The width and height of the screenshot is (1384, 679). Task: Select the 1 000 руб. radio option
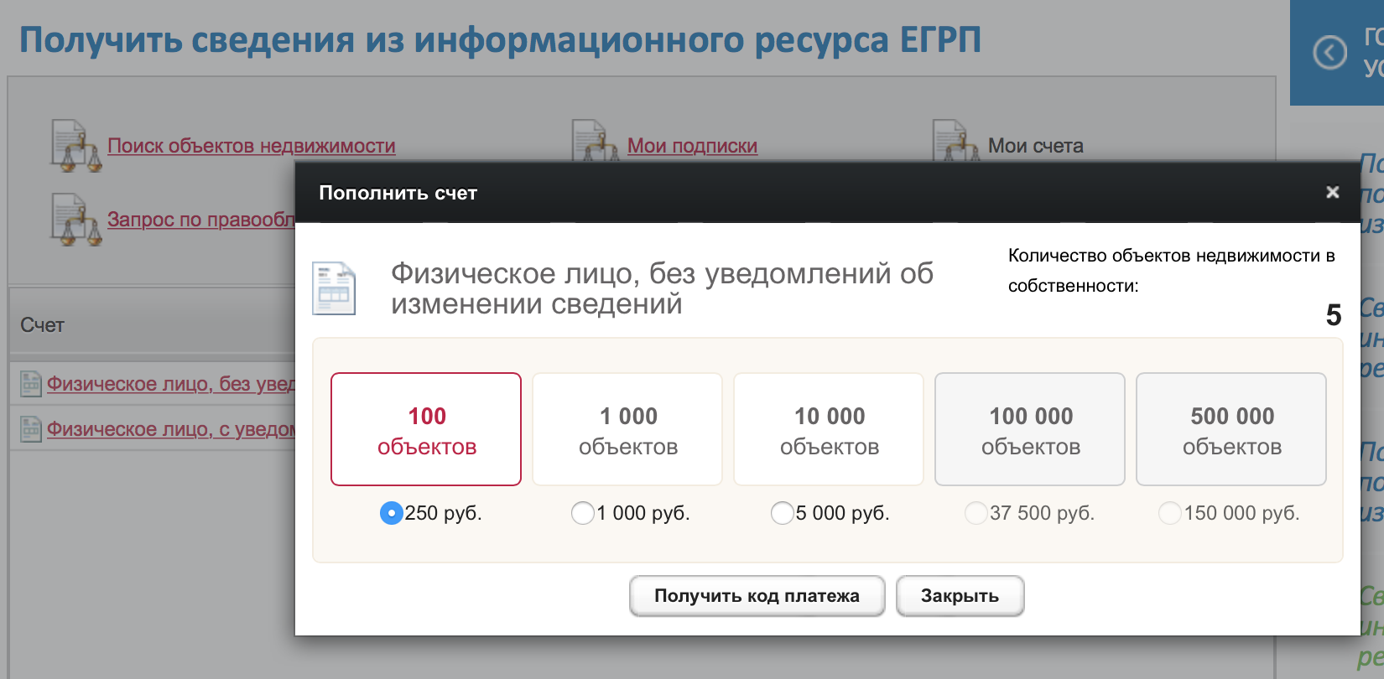point(583,513)
